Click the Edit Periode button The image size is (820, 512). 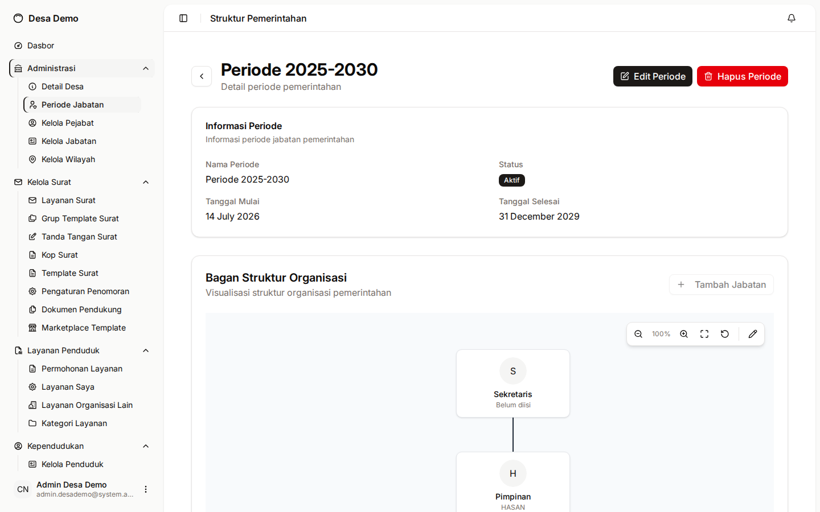[x=653, y=76]
